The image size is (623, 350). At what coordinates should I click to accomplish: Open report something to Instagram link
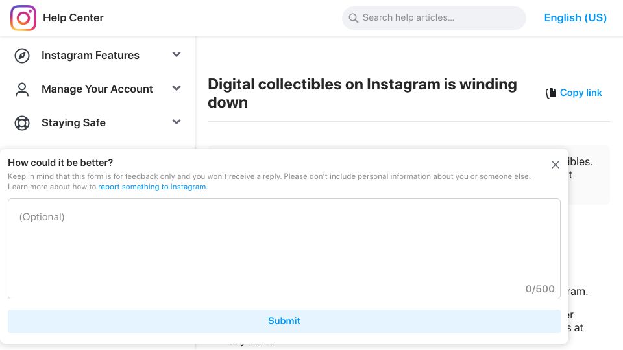[x=152, y=187]
